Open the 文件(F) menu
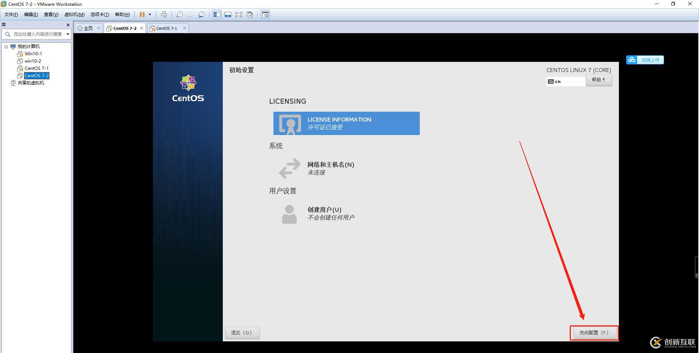 click(11, 15)
